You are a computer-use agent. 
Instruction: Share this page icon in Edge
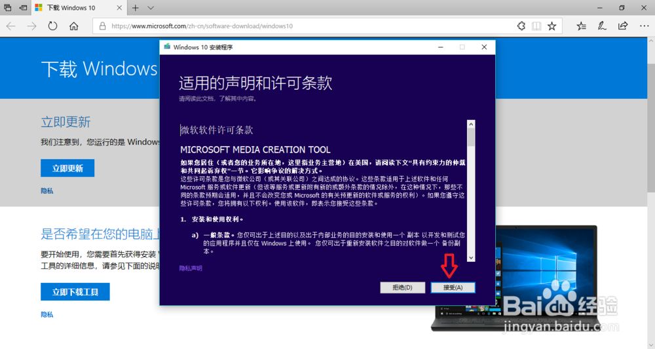click(x=623, y=26)
